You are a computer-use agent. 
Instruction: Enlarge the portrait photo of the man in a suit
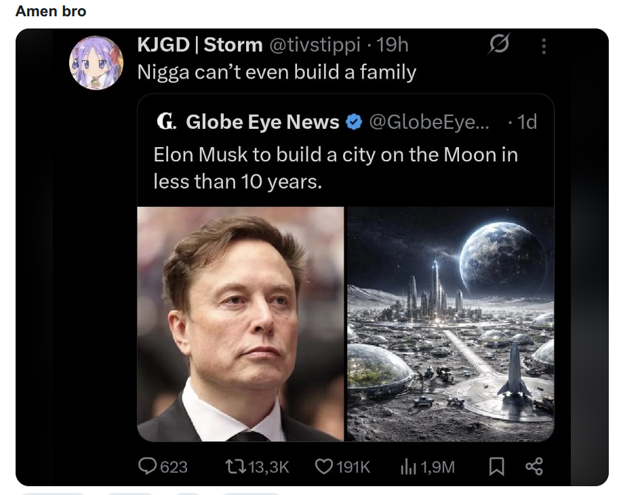tap(241, 324)
